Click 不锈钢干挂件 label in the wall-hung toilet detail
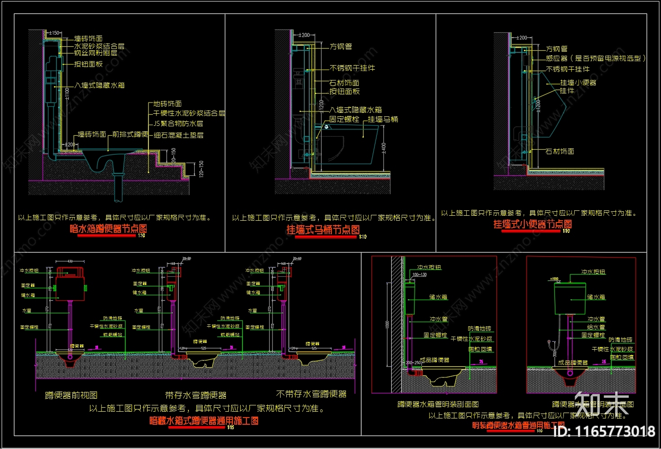The height and width of the screenshot is (449, 661). pyautogui.click(x=352, y=68)
